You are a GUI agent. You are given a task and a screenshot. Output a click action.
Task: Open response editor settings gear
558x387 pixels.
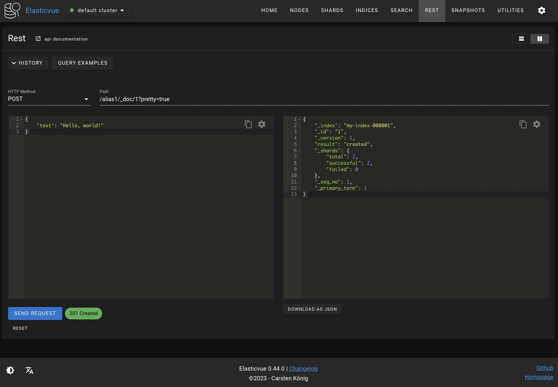coord(537,124)
